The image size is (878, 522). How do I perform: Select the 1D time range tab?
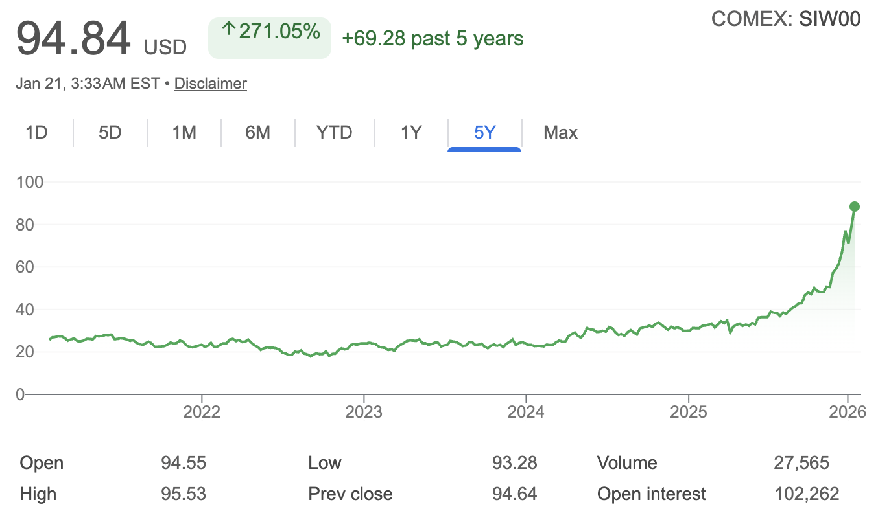click(x=36, y=133)
